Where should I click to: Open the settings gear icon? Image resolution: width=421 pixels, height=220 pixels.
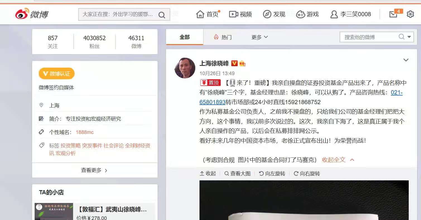(x=410, y=14)
